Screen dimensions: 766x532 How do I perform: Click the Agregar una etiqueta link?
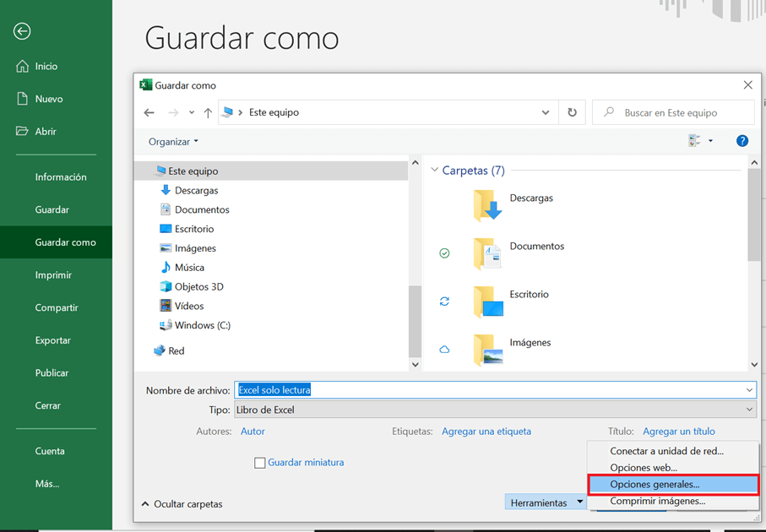(x=485, y=431)
